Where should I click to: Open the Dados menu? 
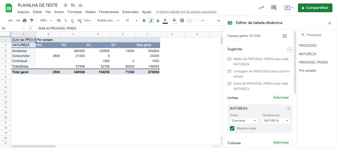[91, 12]
